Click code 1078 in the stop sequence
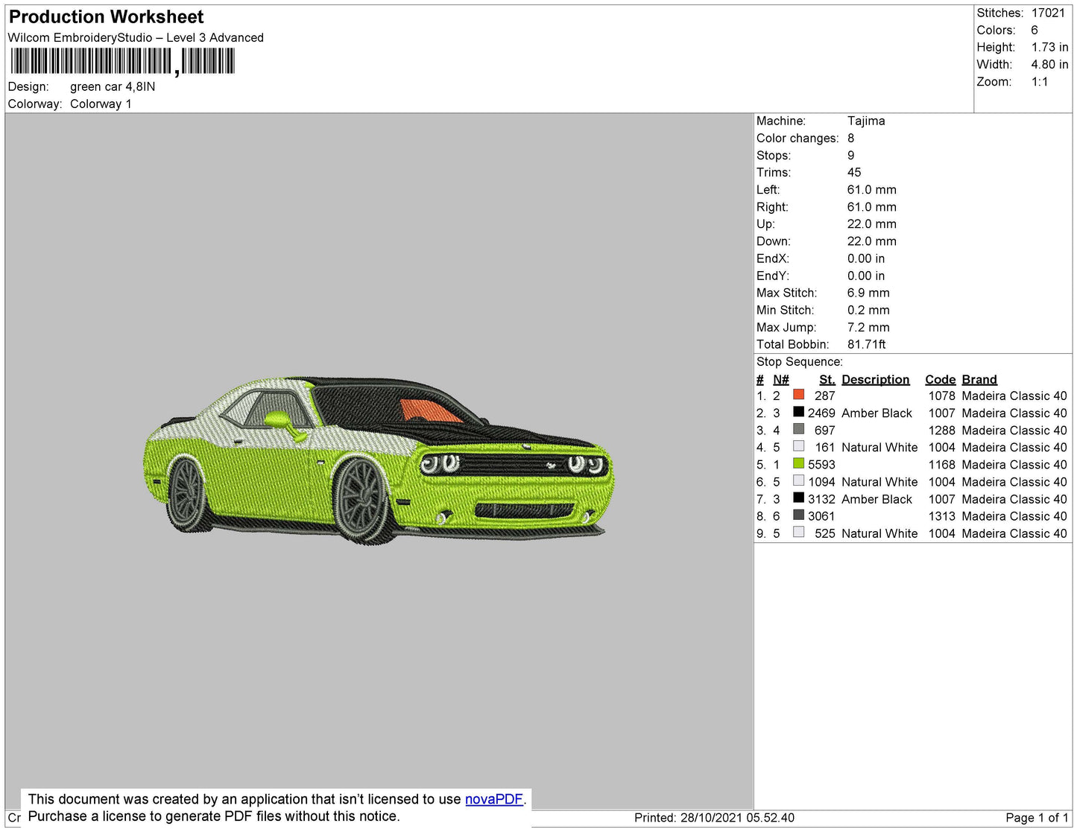This screenshot has height=832, width=1077. tap(941, 396)
